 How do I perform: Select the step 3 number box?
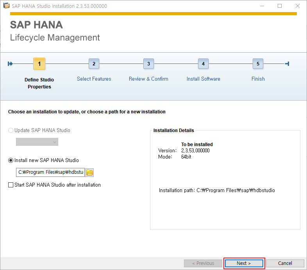(x=148, y=64)
